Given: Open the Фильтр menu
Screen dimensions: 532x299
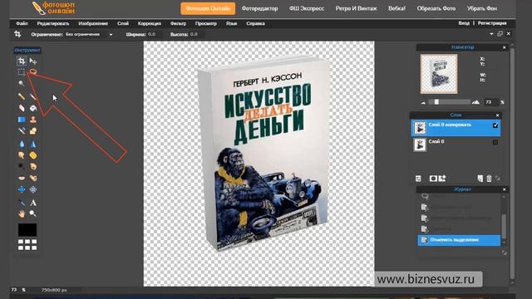Looking at the screenshot, I should pyautogui.click(x=178, y=23).
